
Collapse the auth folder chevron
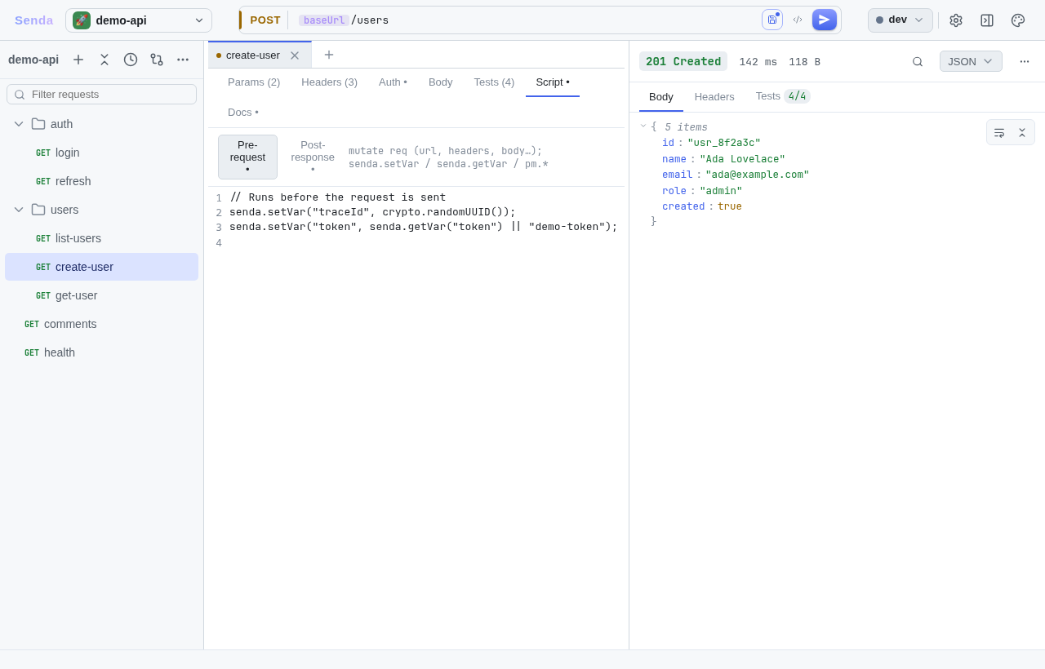point(19,124)
